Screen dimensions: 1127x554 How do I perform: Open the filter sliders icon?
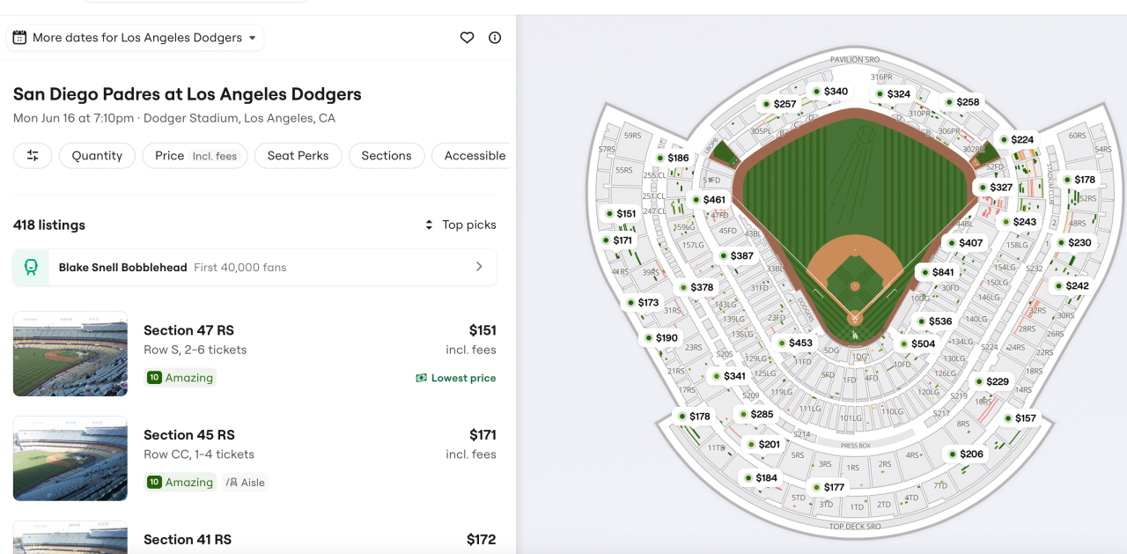pyautogui.click(x=33, y=156)
